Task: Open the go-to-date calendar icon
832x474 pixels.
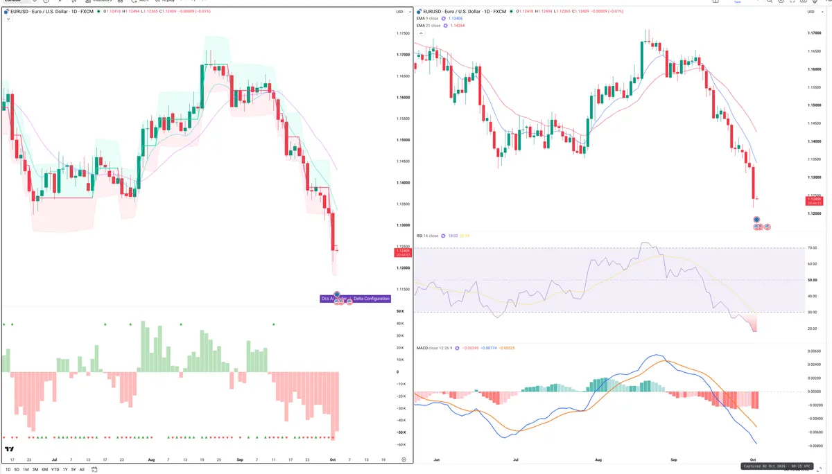Action: tap(95, 469)
